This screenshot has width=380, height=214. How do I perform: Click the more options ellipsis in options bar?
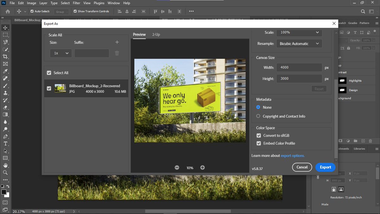click(x=191, y=11)
